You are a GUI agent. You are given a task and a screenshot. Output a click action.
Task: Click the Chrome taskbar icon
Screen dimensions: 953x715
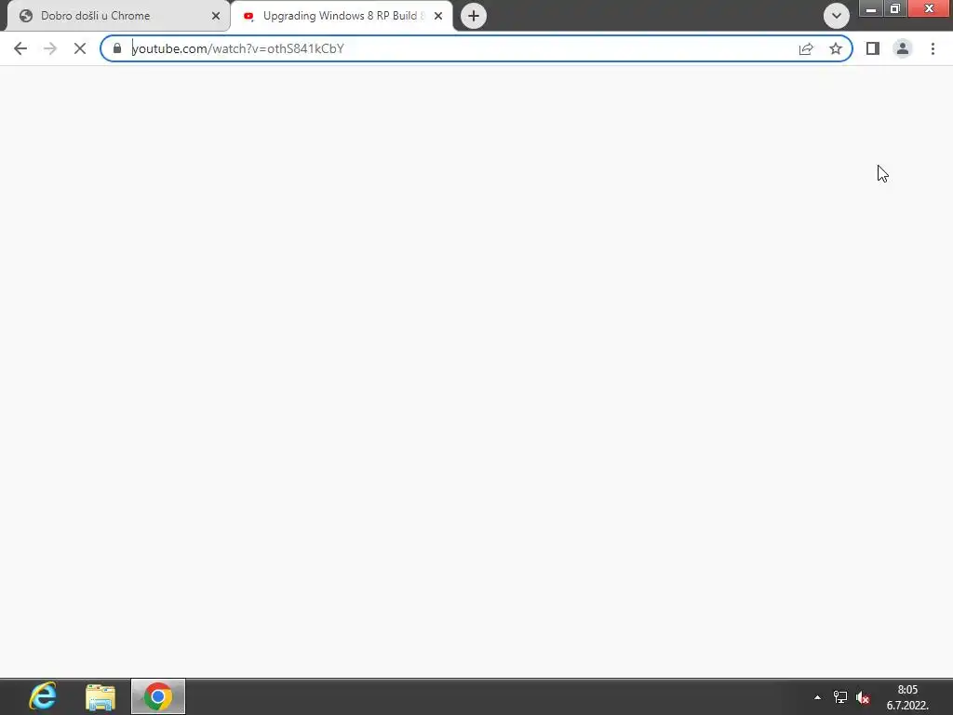(158, 696)
